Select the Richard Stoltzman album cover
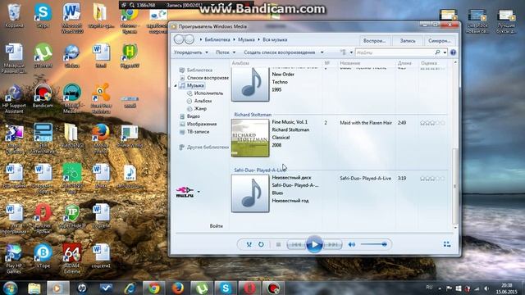This screenshot has width=525, height=295. point(250,138)
